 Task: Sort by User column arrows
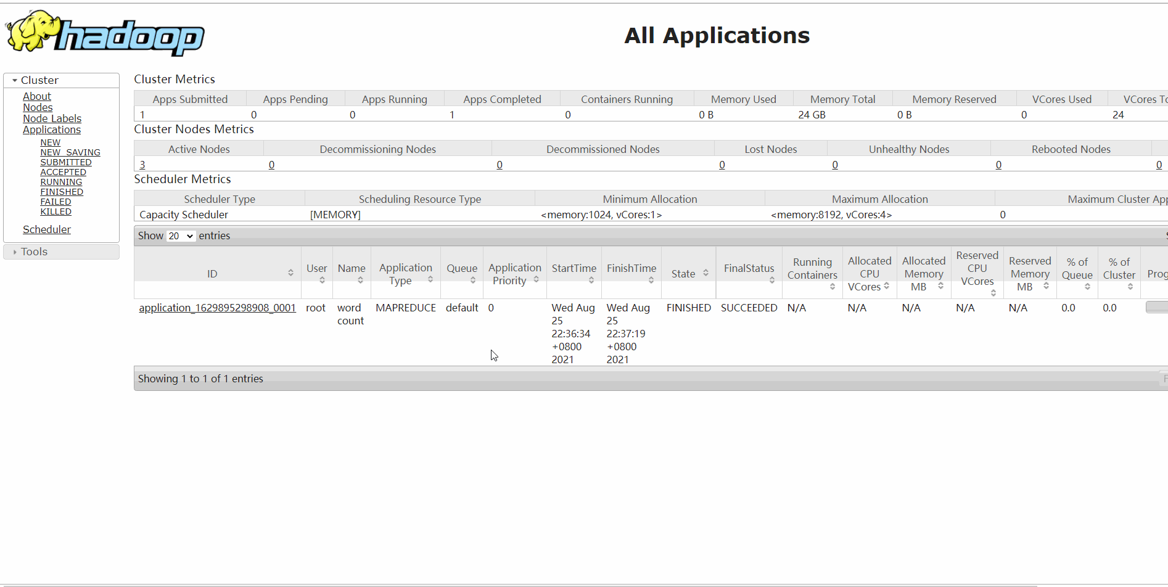point(322,280)
